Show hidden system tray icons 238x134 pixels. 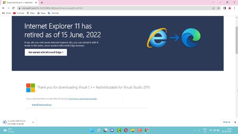195,130
